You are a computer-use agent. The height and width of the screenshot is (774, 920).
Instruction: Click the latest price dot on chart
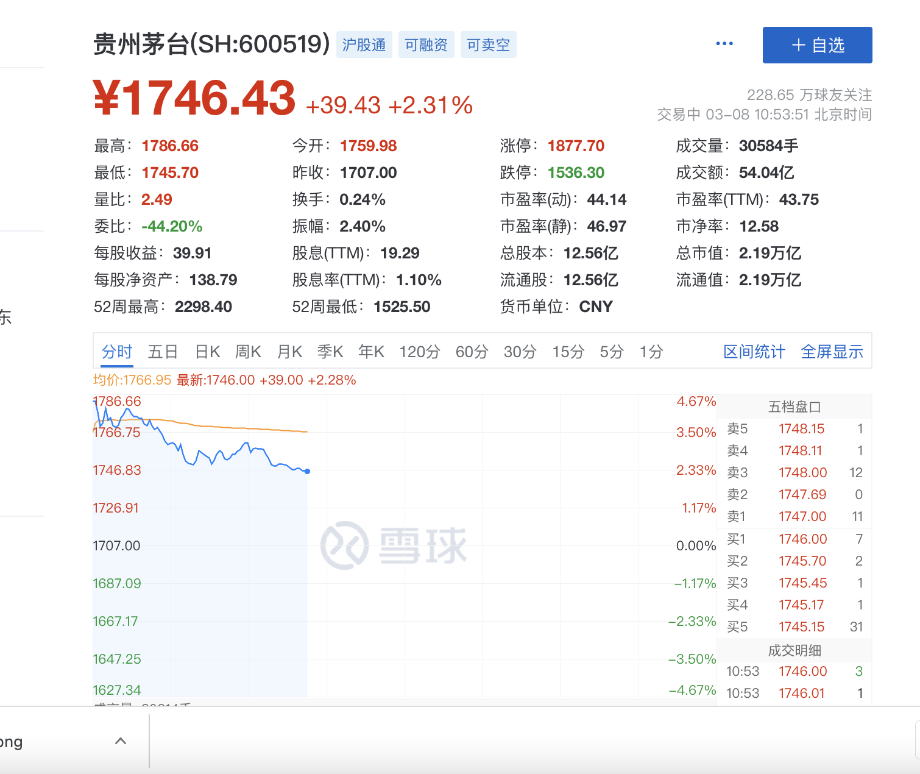point(307,471)
